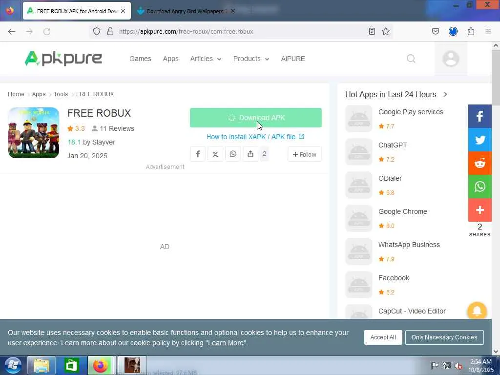Open the extensions puzzle icon

pyautogui.click(x=471, y=31)
